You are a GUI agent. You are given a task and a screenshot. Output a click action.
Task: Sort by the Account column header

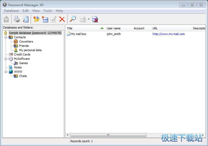[141, 28]
